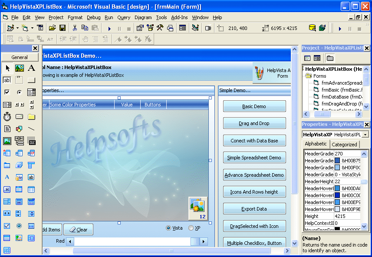Open the Diagram menu
Screen dimensions: 372x257
(143, 17)
